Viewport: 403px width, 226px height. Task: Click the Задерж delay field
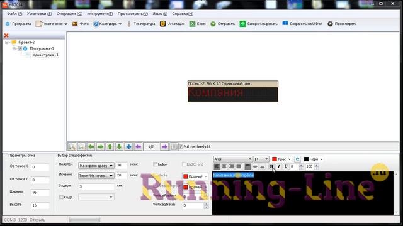click(x=96, y=186)
